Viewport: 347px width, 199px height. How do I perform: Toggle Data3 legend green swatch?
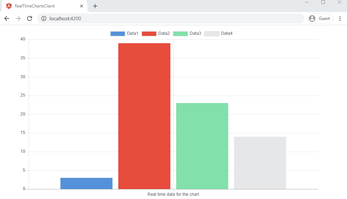click(180, 34)
